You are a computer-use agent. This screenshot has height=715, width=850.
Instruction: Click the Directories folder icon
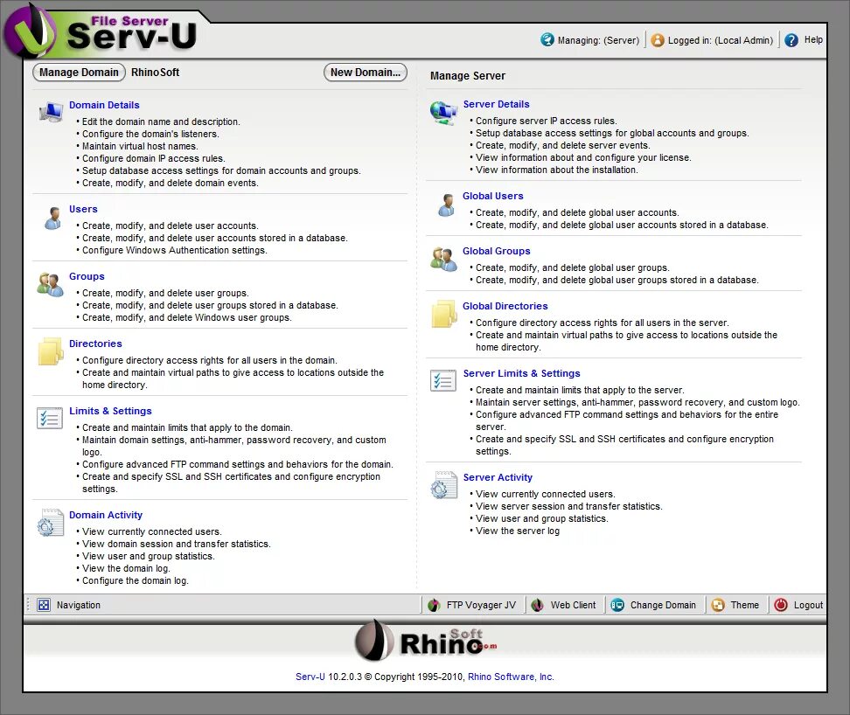51,351
